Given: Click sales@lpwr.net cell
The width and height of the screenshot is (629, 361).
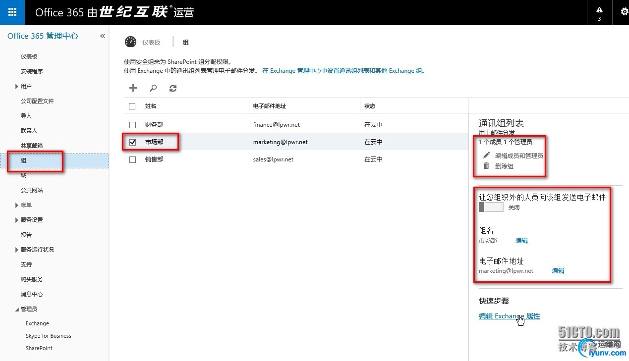Looking at the screenshot, I should pyautogui.click(x=273, y=159).
